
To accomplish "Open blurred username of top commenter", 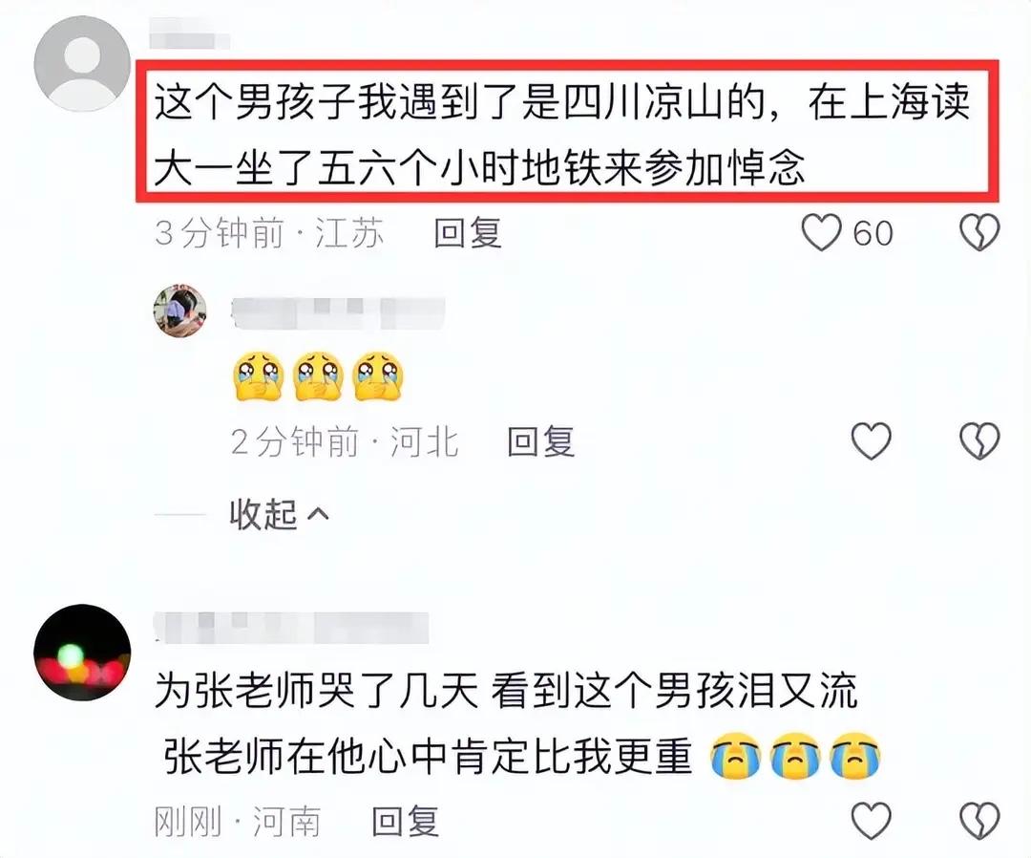I will pos(189,33).
